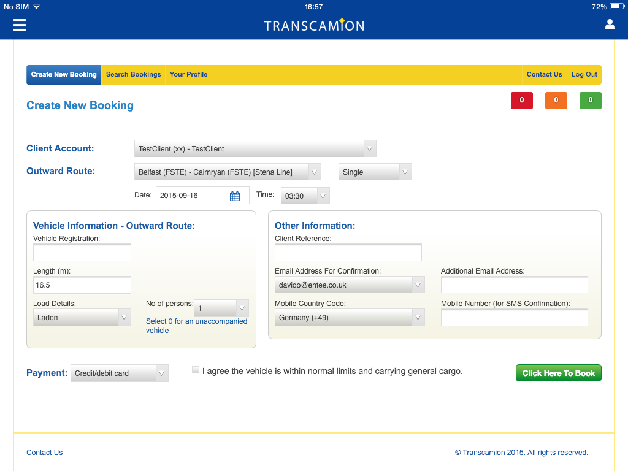The width and height of the screenshot is (628, 471).
Task: Click the footer Contact Us link
Action: (44, 452)
